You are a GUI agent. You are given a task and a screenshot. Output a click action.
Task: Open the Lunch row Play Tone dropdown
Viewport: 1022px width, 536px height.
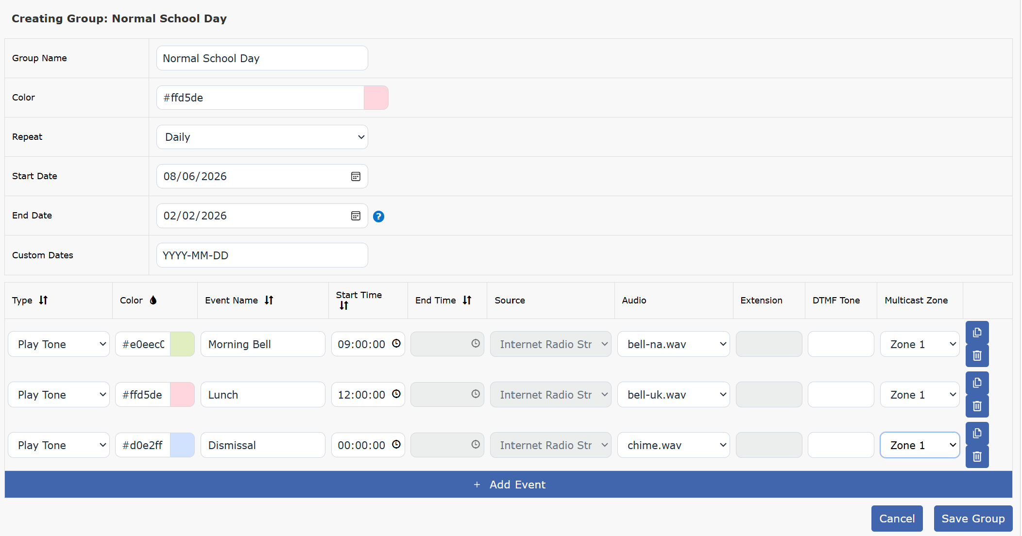pos(59,395)
